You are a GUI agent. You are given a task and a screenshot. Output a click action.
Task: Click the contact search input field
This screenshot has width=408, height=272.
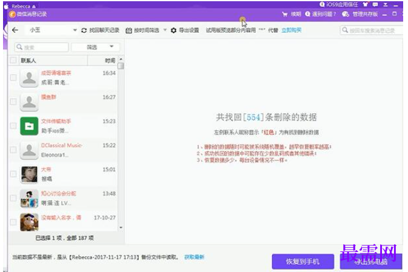point(42,47)
